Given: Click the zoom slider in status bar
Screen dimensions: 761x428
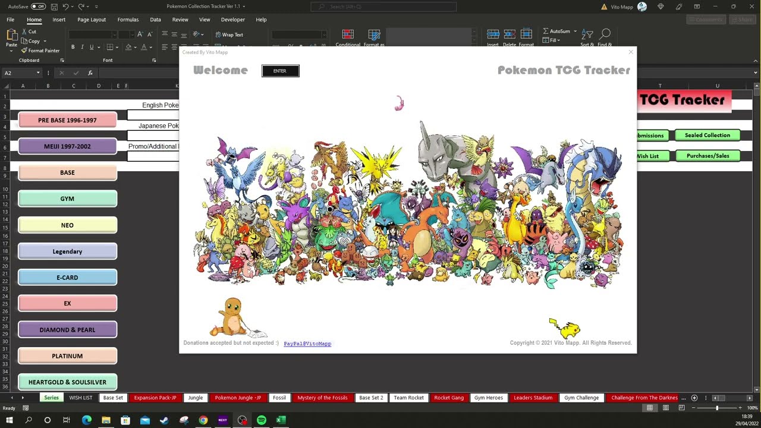Looking at the screenshot, I should tap(717, 408).
